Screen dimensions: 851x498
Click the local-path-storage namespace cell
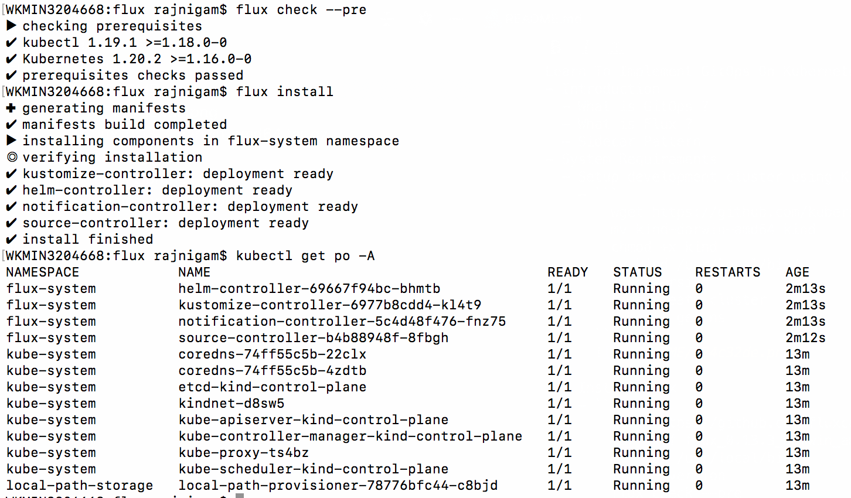click(x=80, y=486)
